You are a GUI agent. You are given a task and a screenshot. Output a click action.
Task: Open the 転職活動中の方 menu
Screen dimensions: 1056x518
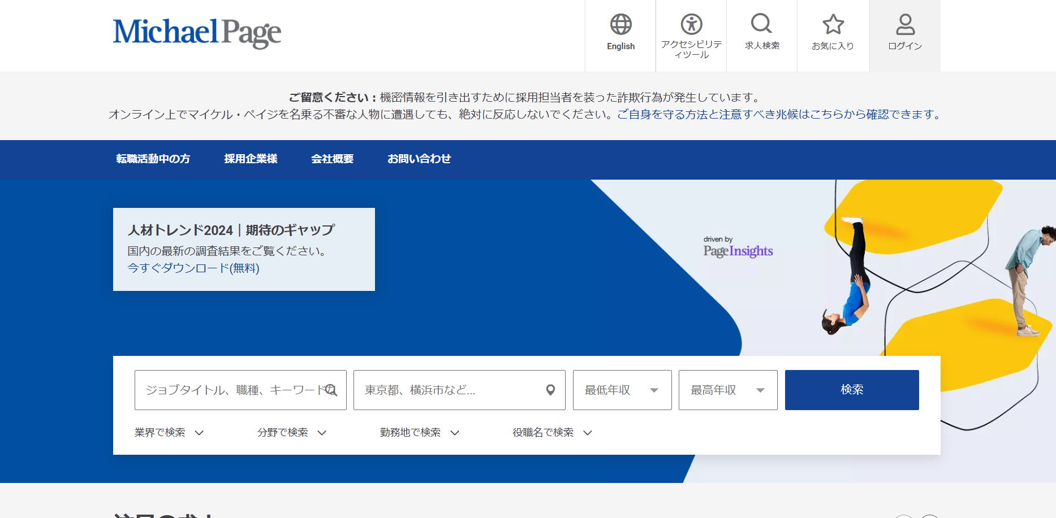tap(153, 159)
